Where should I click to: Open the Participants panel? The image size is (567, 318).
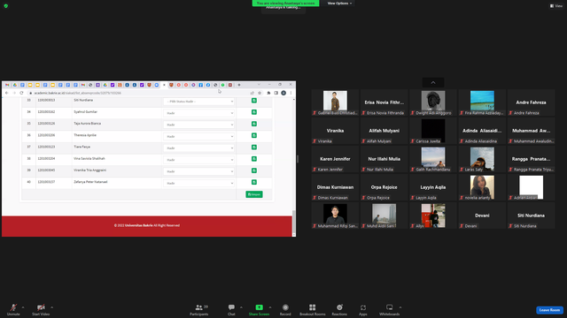point(199,309)
